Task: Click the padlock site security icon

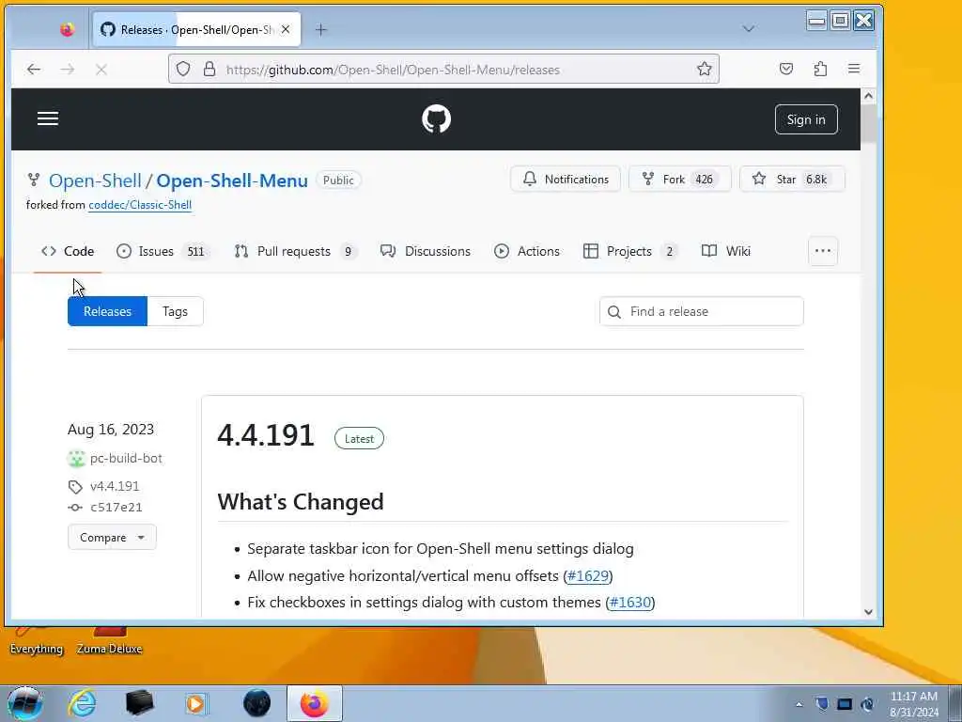Action: pos(209,69)
